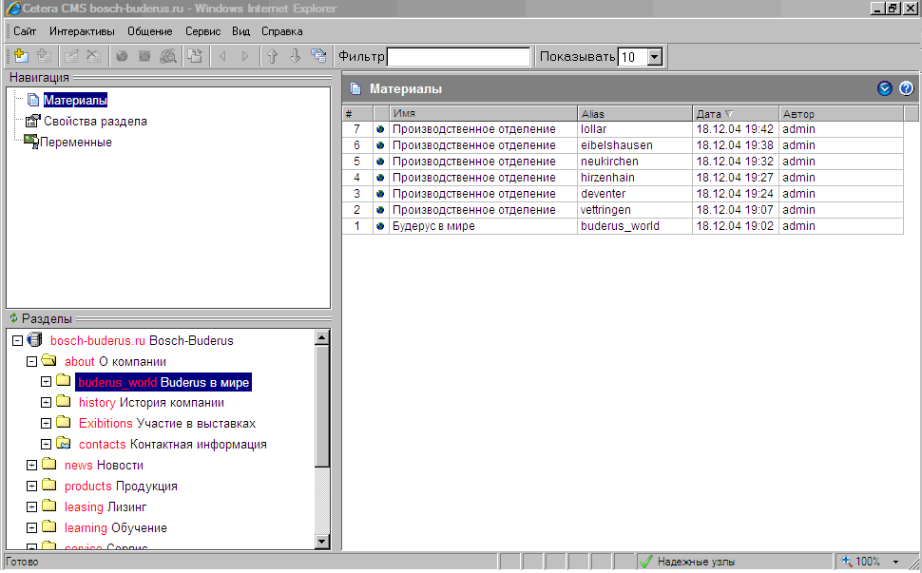Click the refresh icon beside Разделы
This screenshot has height=573, width=922.
pos(13,318)
